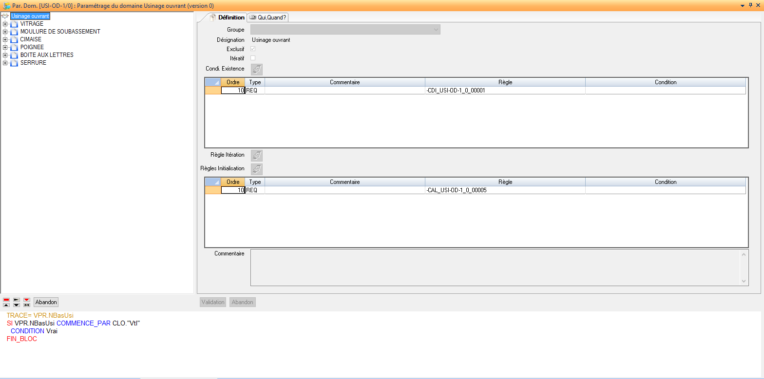Image resolution: width=764 pixels, height=379 pixels.
Task: Select the Définition tab
Action: point(227,17)
